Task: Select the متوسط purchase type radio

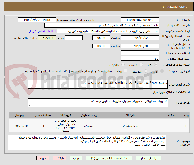Action: coord(146,71)
